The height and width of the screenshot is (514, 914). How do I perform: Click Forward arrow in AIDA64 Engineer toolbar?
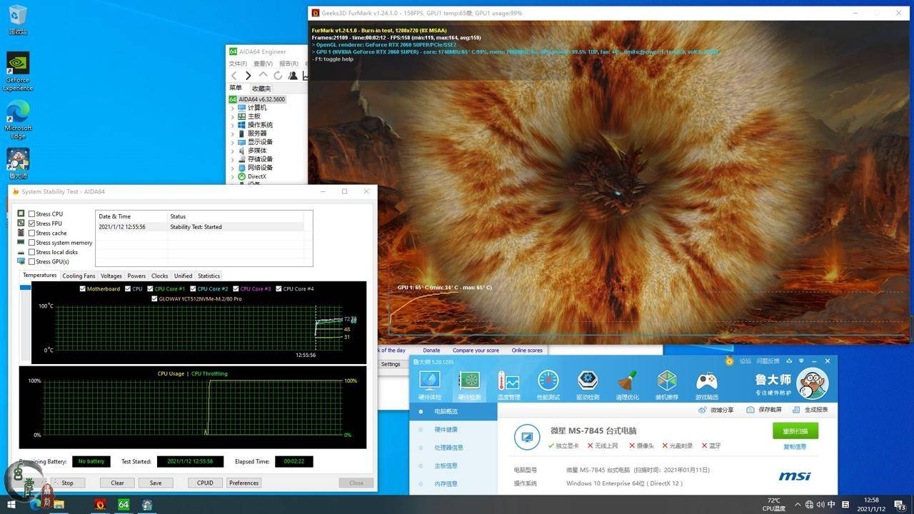pyautogui.click(x=248, y=76)
